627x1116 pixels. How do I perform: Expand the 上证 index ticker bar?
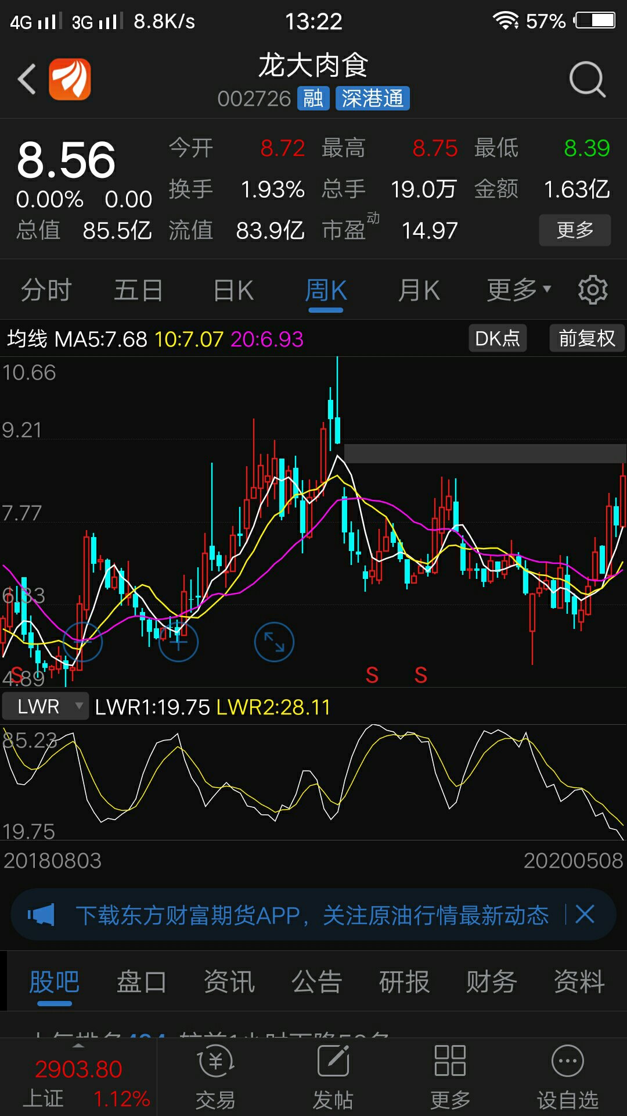78,1076
